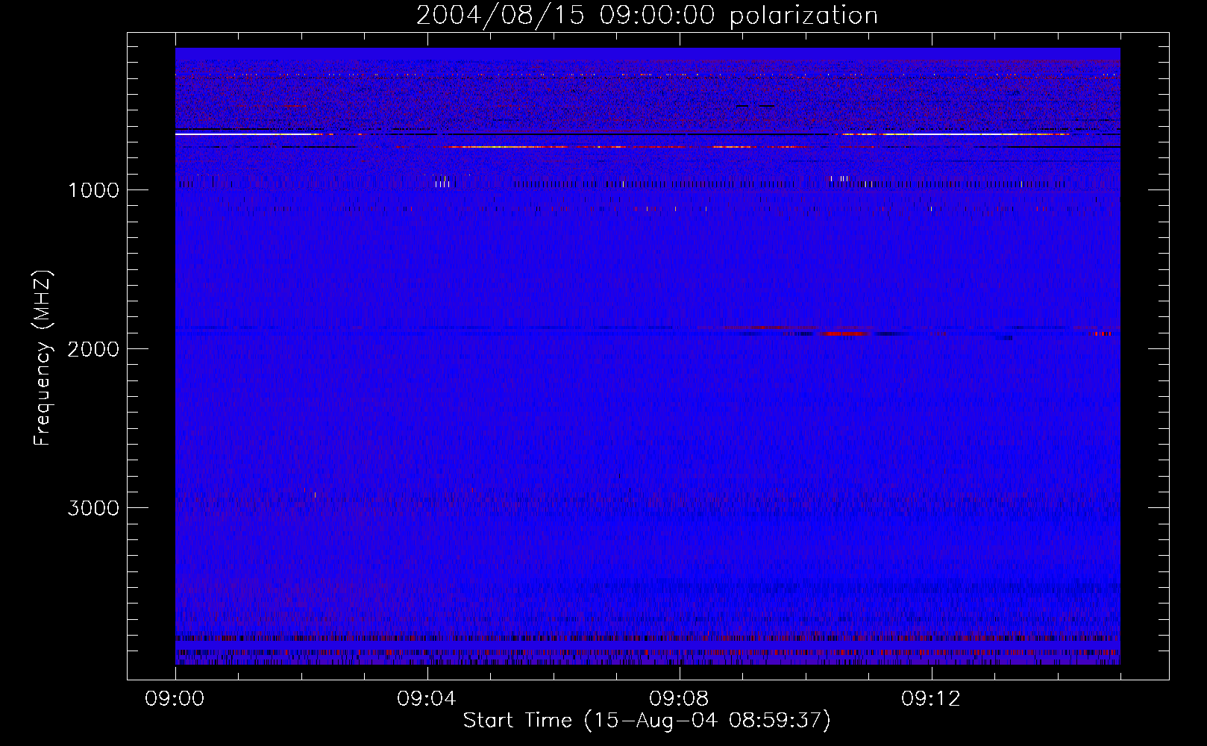Image resolution: width=1207 pixels, height=746 pixels.
Task: Select the 'Start Time (15-Aug-04 08:59:37)' axis label
Action: tap(647, 721)
